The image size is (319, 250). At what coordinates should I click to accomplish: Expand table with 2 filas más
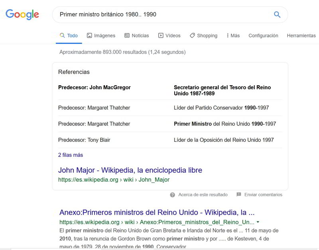[71, 155]
